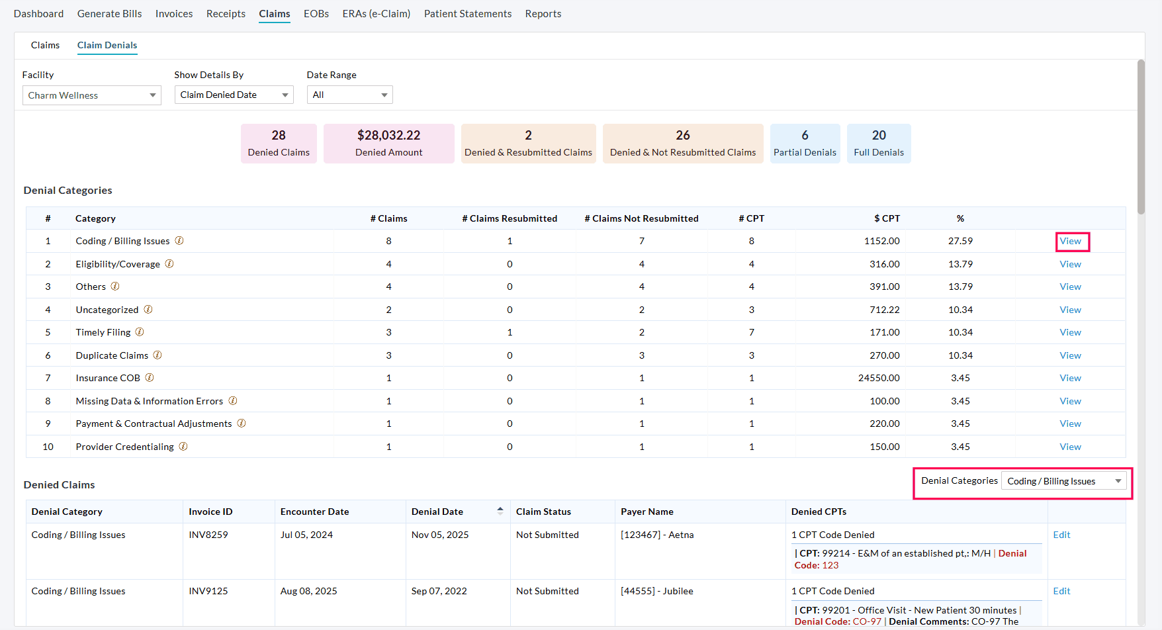
Task: Click info icon beside Others category
Action: pyautogui.click(x=115, y=287)
